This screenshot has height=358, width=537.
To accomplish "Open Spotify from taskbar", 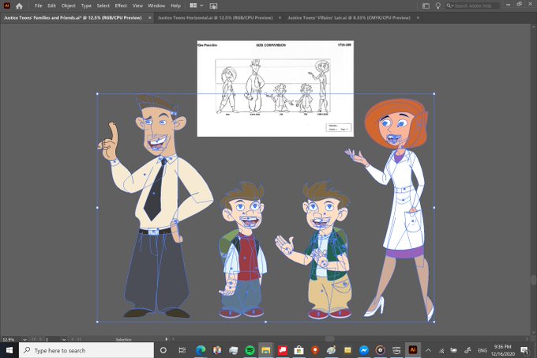I will pyautogui.click(x=250, y=350).
